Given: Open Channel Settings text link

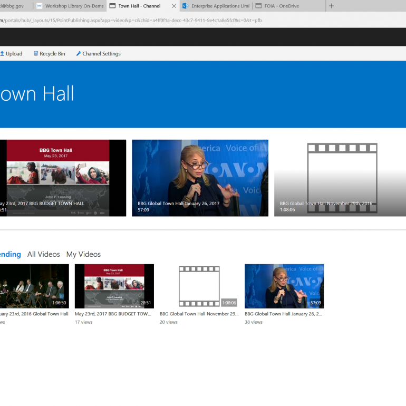Looking at the screenshot, I should (101, 54).
